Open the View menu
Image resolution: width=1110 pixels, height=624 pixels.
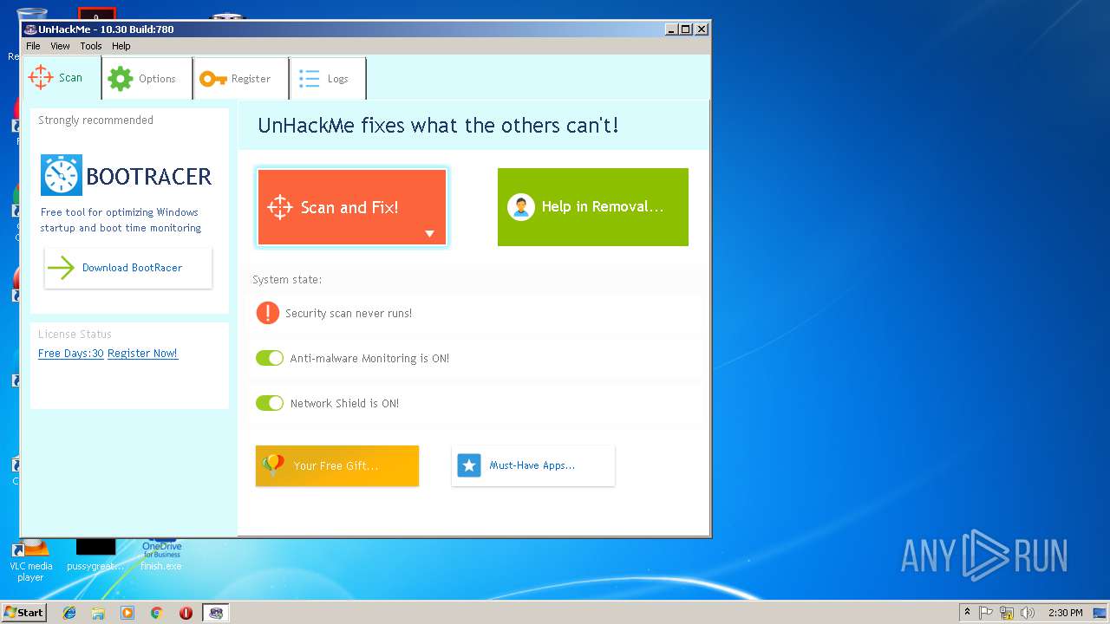(x=60, y=46)
